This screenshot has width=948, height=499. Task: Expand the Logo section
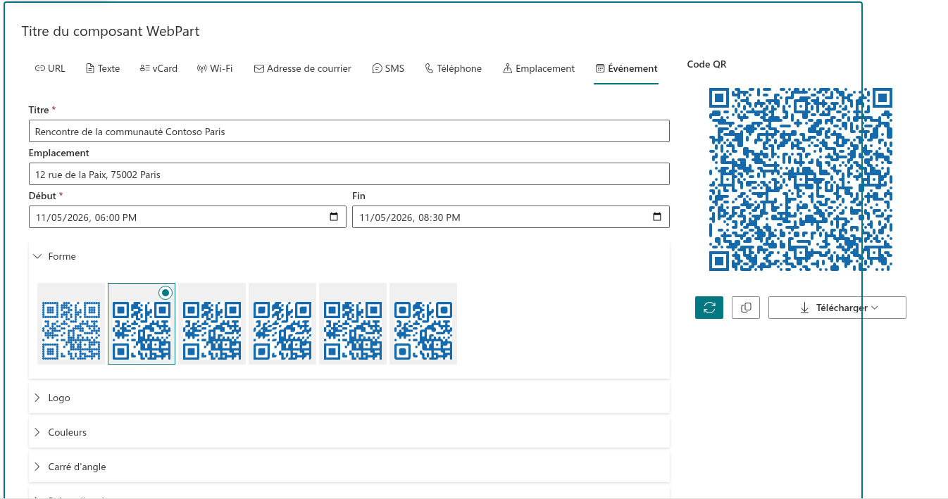(349, 398)
